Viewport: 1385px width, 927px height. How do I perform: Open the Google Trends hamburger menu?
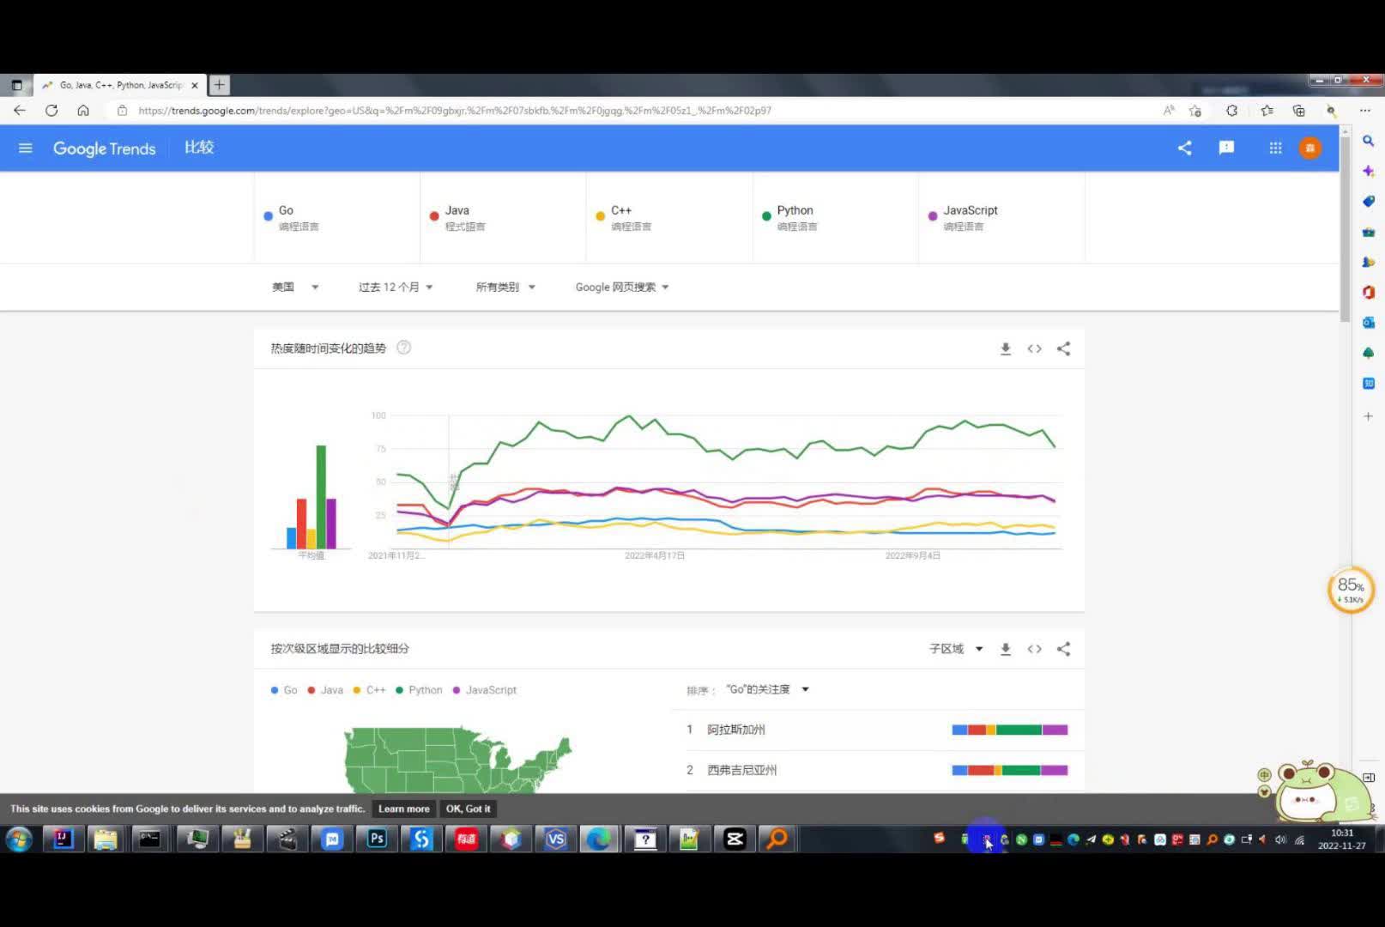coord(26,148)
